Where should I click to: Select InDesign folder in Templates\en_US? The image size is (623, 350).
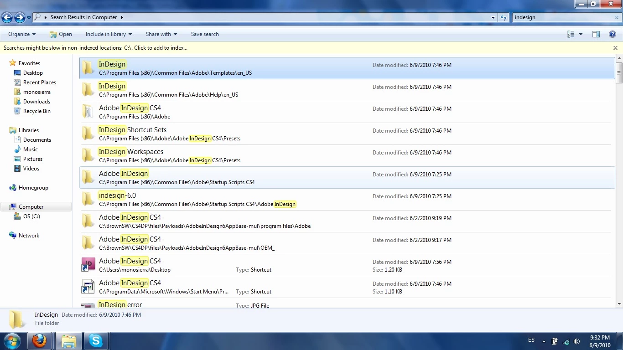pyautogui.click(x=347, y=68)
